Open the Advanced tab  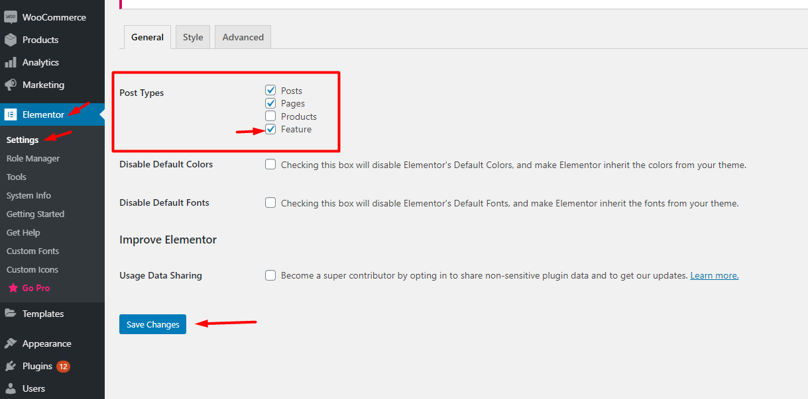(x=243, y=37)
